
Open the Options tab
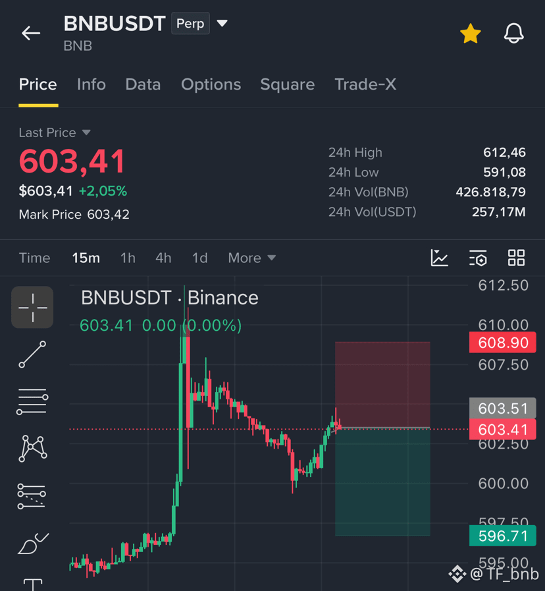[x=211, y=84]
